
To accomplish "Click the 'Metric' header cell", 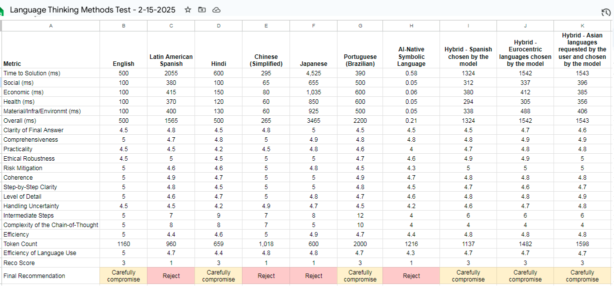I will pos(50,50).
